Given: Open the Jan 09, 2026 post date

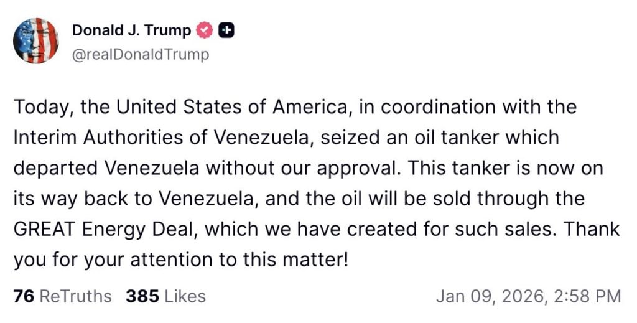Looking at the screenshot, I should pos(486,296).
